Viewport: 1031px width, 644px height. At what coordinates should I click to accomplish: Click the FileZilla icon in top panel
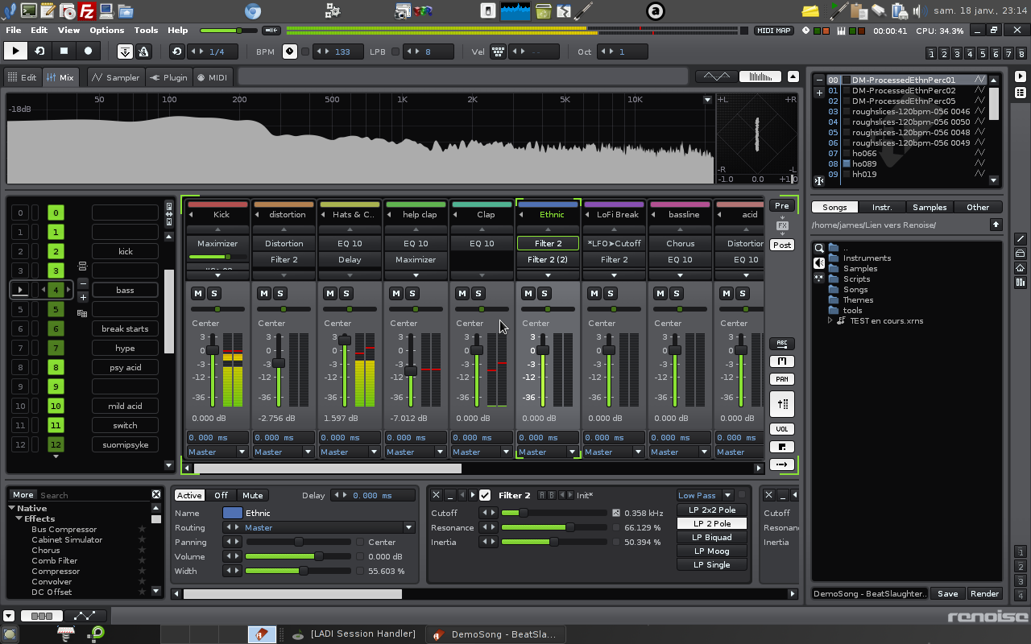(x=87, y=10)
